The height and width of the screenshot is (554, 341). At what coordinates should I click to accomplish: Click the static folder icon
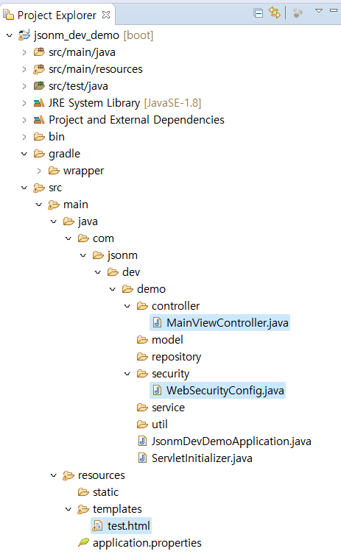coord(83,492)
